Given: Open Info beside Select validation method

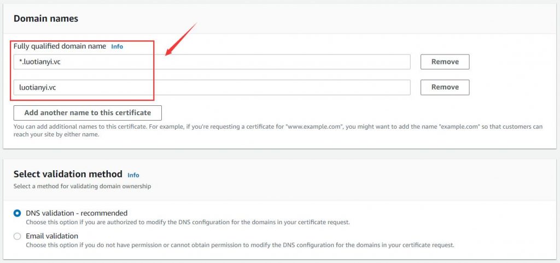Looking at the screenshot, I should [x=133, y=175].
